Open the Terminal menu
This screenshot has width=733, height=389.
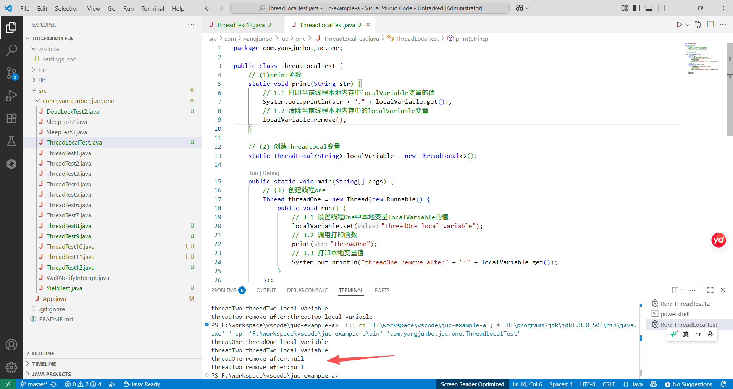pyautogui.click(x=152, y=8)
